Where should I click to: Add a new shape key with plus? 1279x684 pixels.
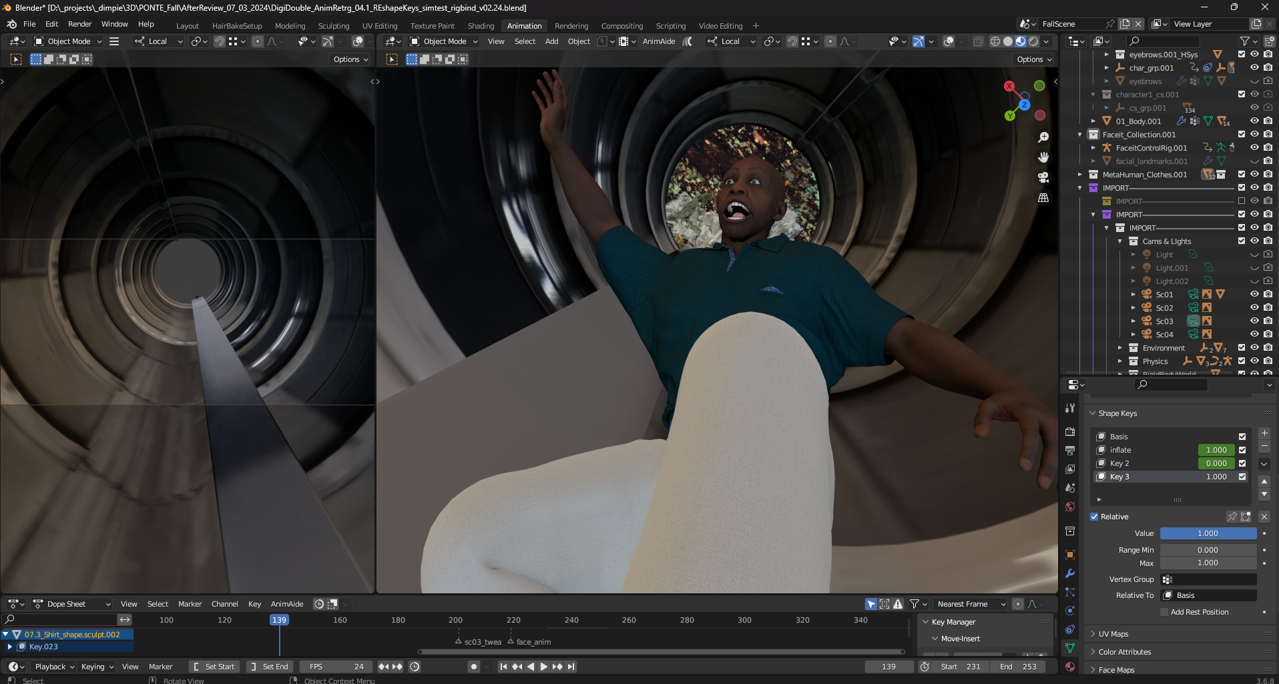pos(1264,433)
